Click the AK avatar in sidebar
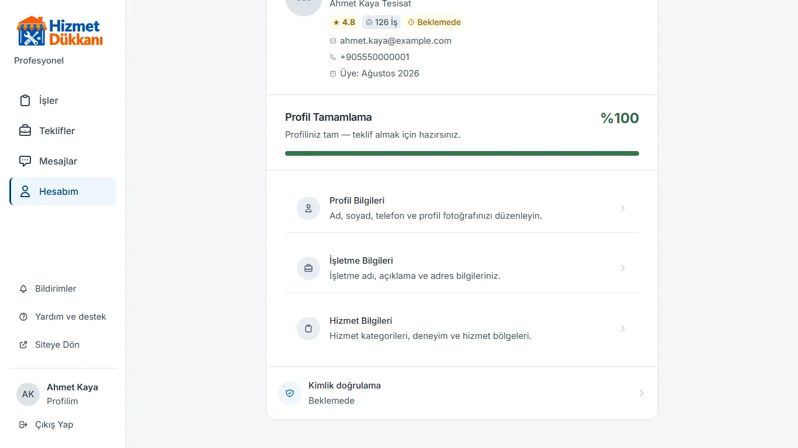This screenshot has width=798, height=448. click(28, 394)
